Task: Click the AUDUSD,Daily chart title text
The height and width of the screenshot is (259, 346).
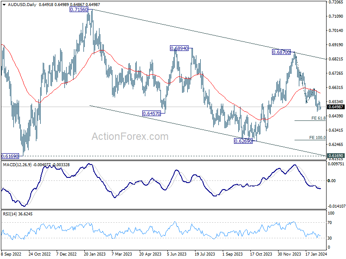Action: (22, 5)
